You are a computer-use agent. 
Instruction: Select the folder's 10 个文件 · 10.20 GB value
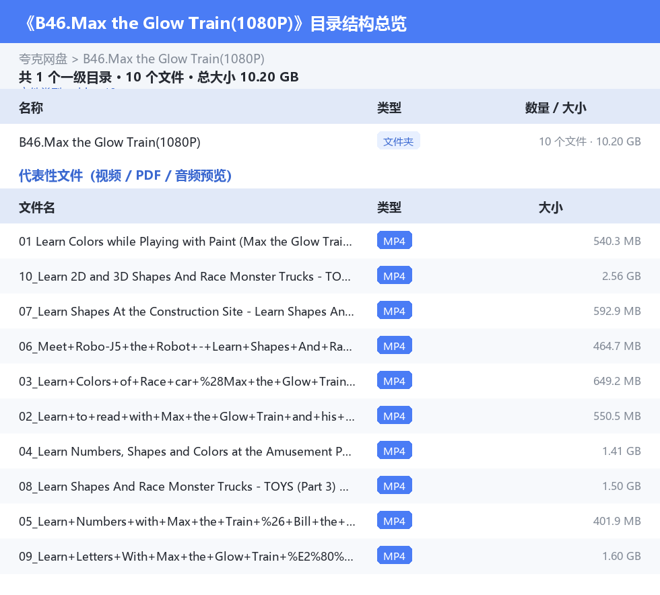[590, 141]
